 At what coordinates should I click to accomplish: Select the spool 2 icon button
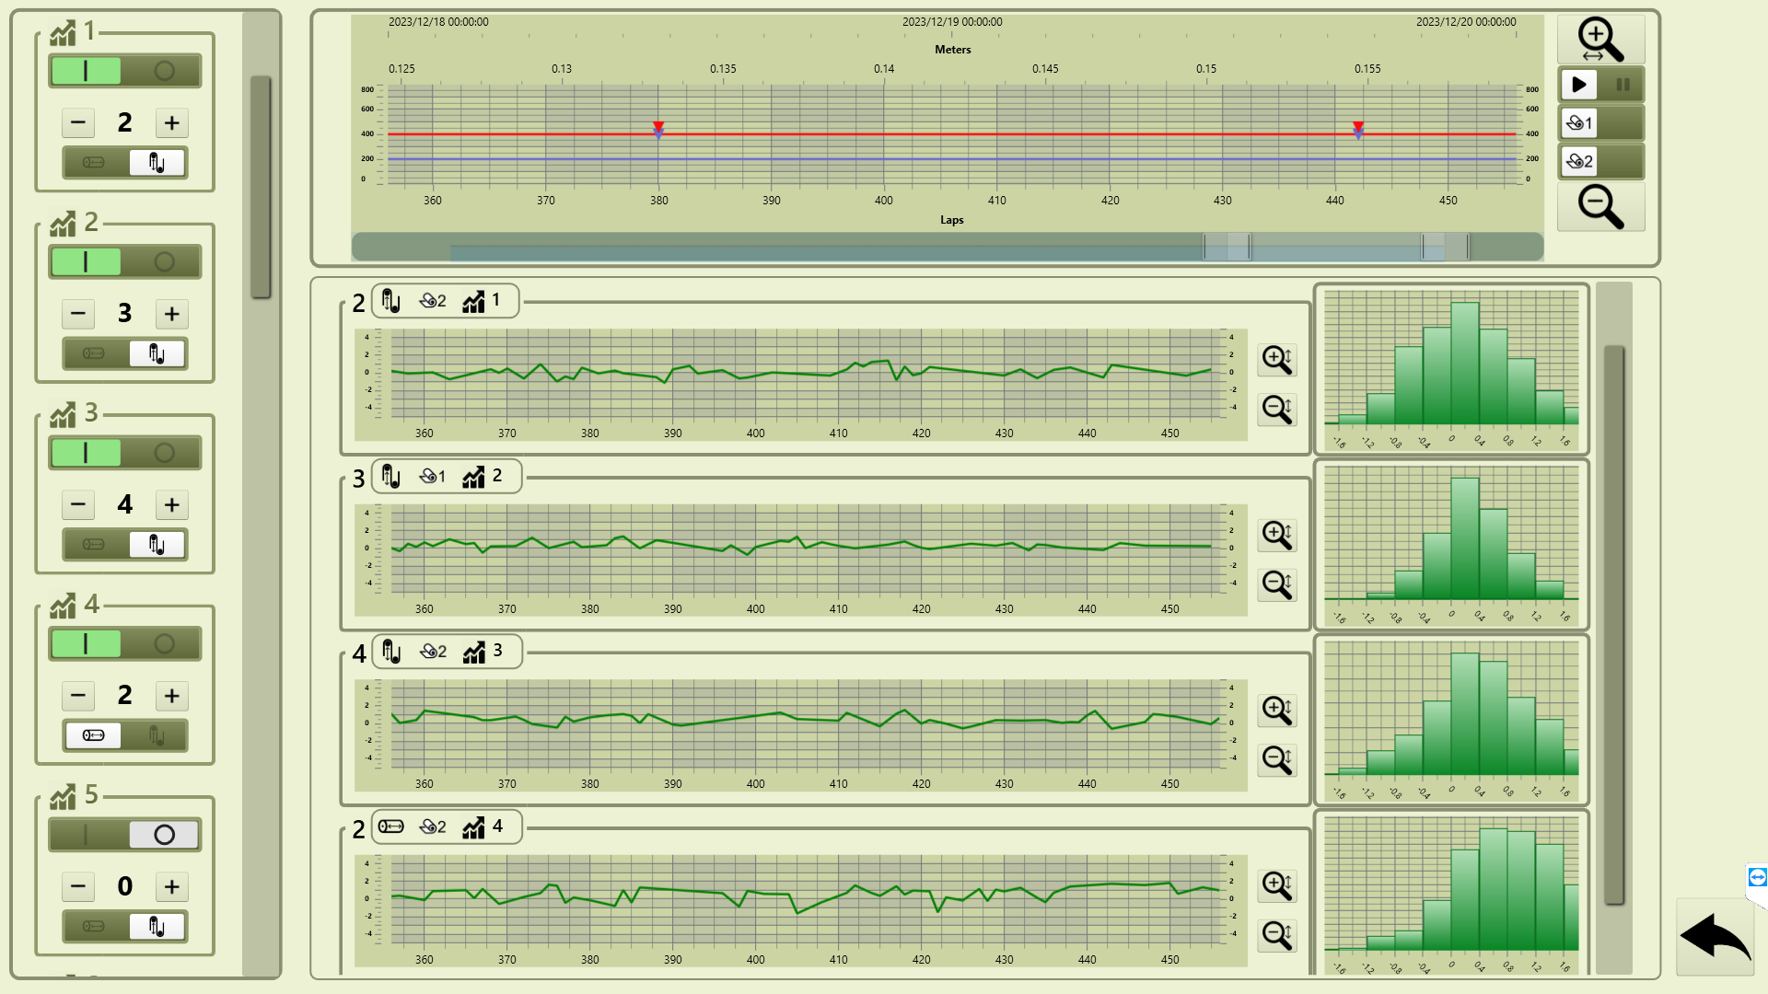click(x=1580, y=161)
